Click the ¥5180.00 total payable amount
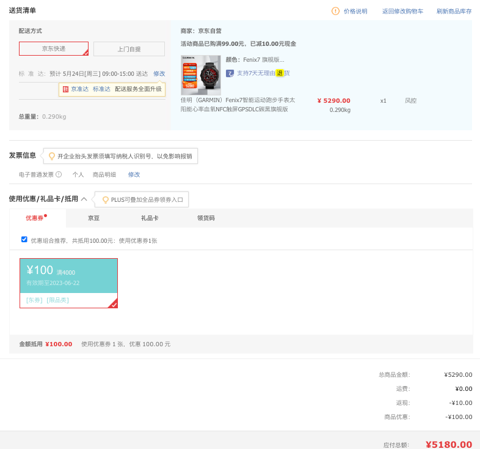 [449, 444]
